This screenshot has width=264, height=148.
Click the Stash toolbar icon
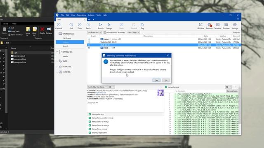[121, 26]
